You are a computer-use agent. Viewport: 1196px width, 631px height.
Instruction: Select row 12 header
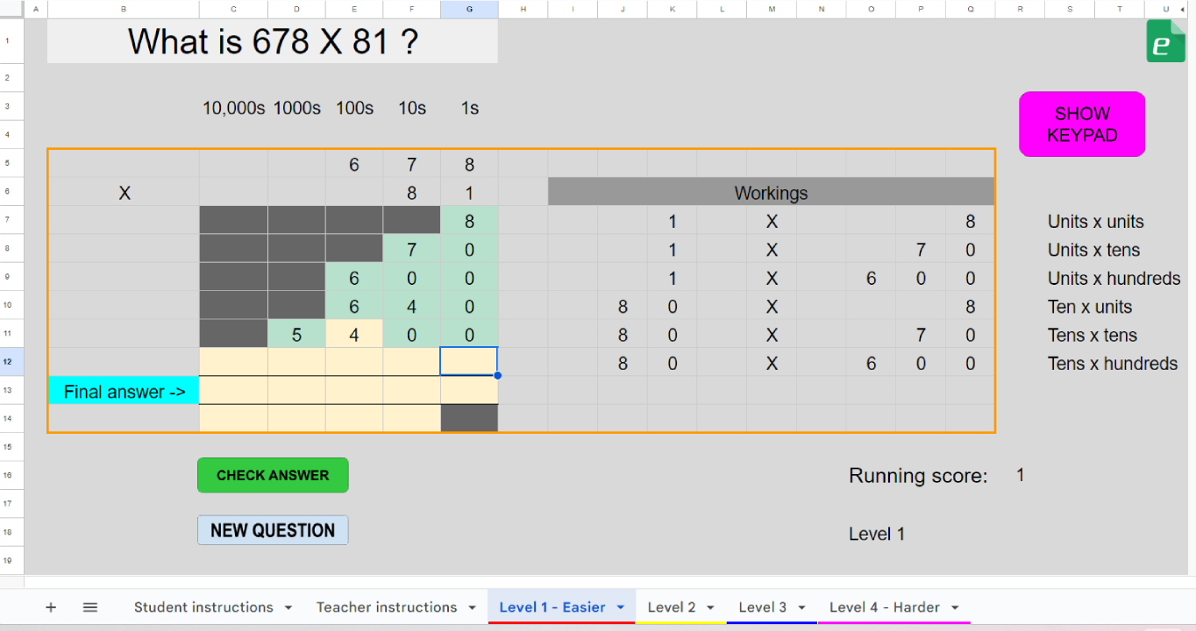(11, 362)
